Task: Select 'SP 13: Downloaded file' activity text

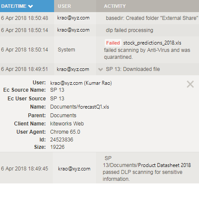Action: point(133,69)
